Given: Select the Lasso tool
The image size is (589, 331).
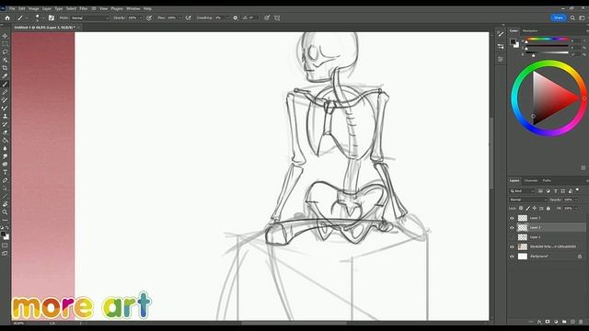Looking at the screenshot, I should (5, 51).
